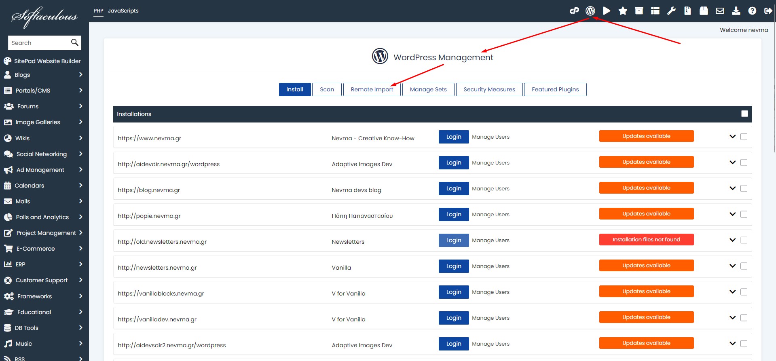Check the box for https://blog.nevma.gr row
The image size is (776, 361).
(744, 188)
